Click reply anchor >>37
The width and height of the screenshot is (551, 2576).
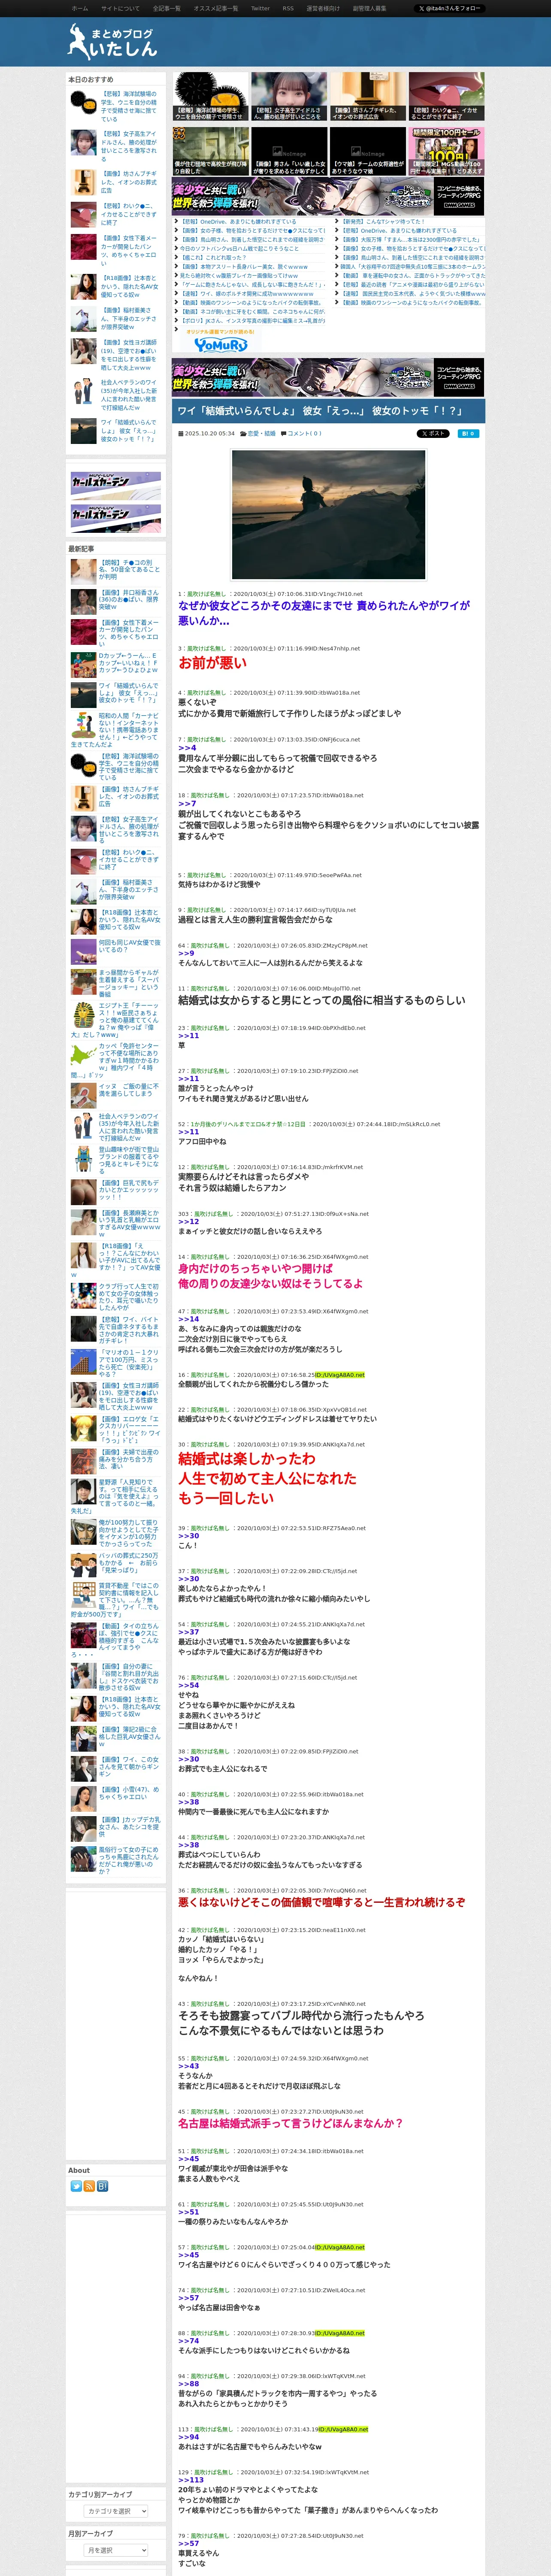[189, 1631]
